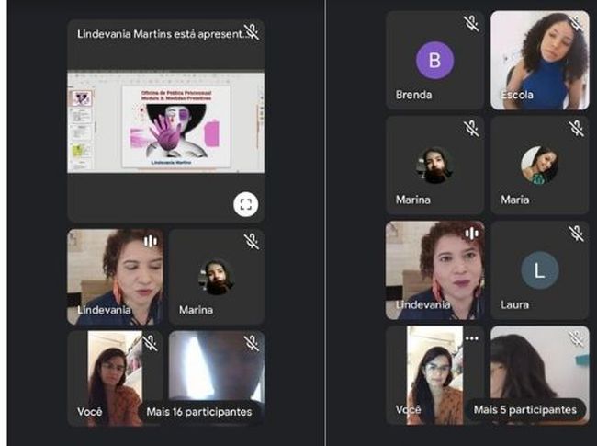Select Laura's gray "L" avatar
The image size is (597, 446).
pos(539,269)
